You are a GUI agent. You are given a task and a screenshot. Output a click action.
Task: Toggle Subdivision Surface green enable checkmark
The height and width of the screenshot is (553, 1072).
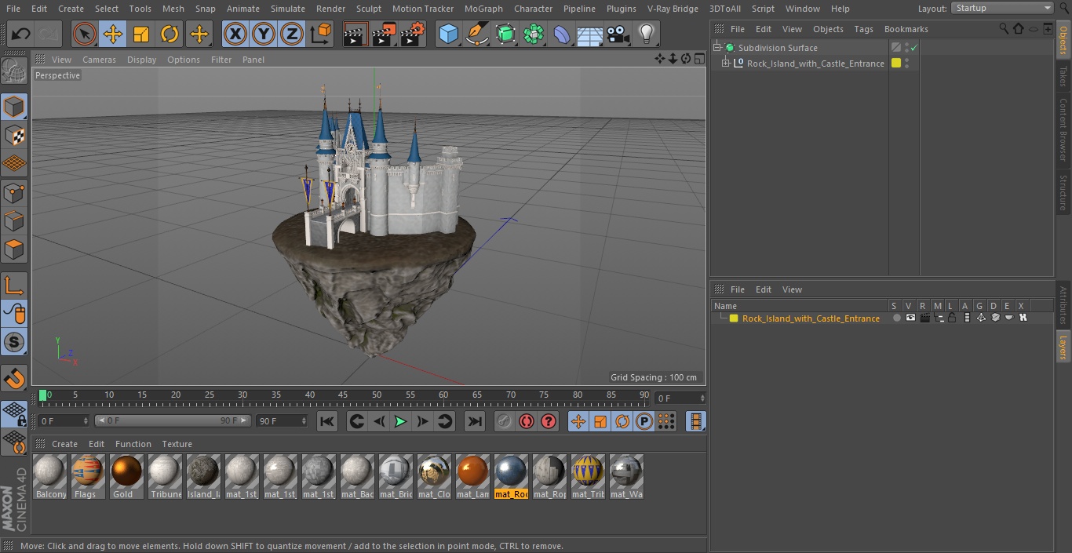coord(914,48)
